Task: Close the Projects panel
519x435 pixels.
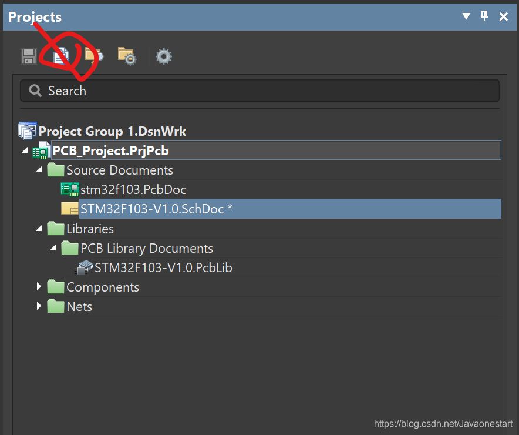Action: tap(504, 16)
